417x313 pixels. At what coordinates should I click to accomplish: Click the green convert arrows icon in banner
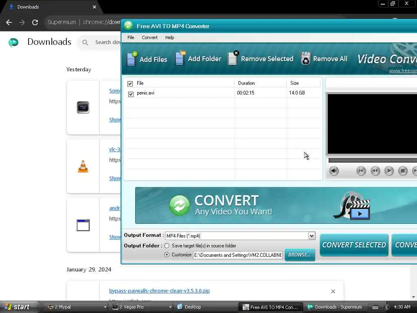(180, 205)
